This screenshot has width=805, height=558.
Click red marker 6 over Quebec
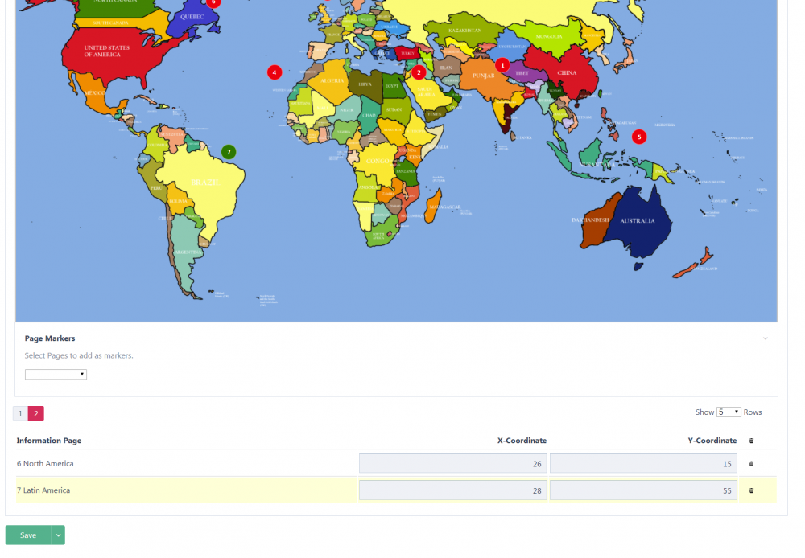pyautogui.click(x=213, y=2)
